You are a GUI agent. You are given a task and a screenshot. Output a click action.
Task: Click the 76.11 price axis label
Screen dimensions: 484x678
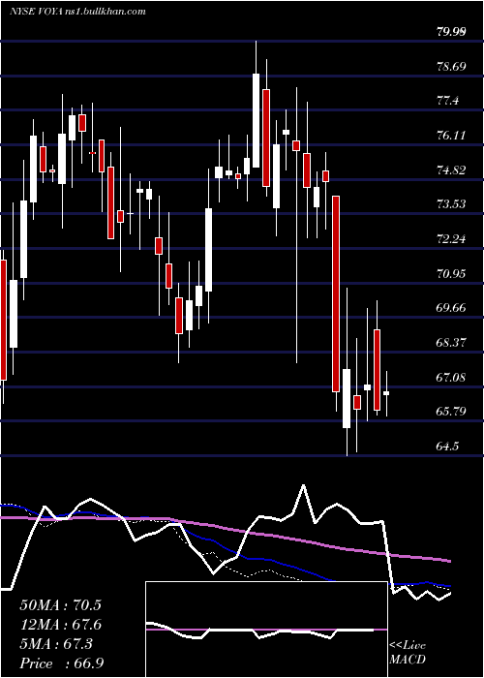click(451, 136)
